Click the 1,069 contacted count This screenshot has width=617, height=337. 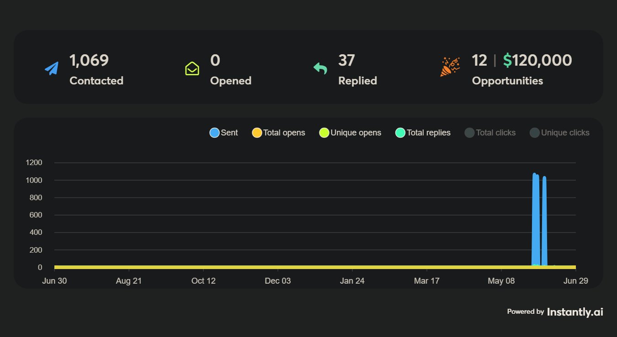[89, 60]
